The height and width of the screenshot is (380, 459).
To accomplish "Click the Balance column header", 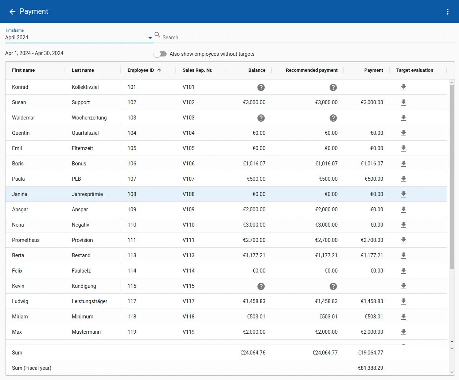I will (257, 70).
